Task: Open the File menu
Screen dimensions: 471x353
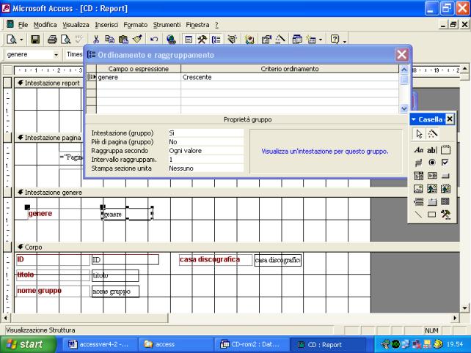Action: click(x=23, y=25)
